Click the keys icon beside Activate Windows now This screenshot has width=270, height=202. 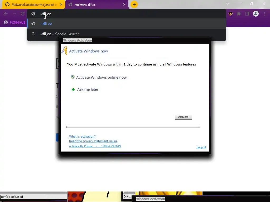point(64,50)
